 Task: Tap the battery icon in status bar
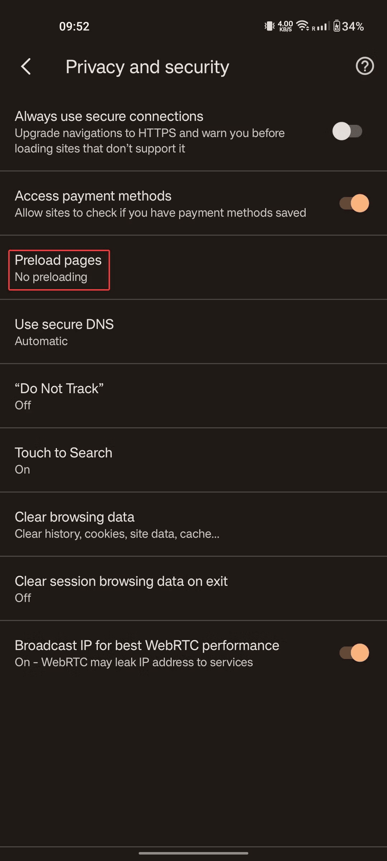tap(337, 26)
